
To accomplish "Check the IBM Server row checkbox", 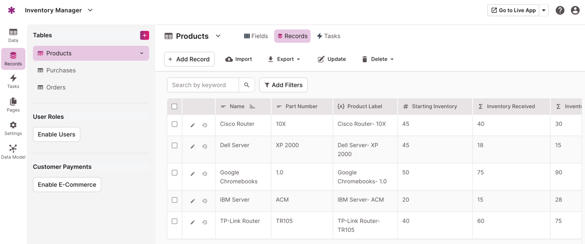I will point(174,200).
